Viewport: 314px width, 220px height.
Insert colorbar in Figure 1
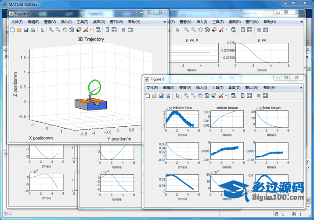pos(107,30)
